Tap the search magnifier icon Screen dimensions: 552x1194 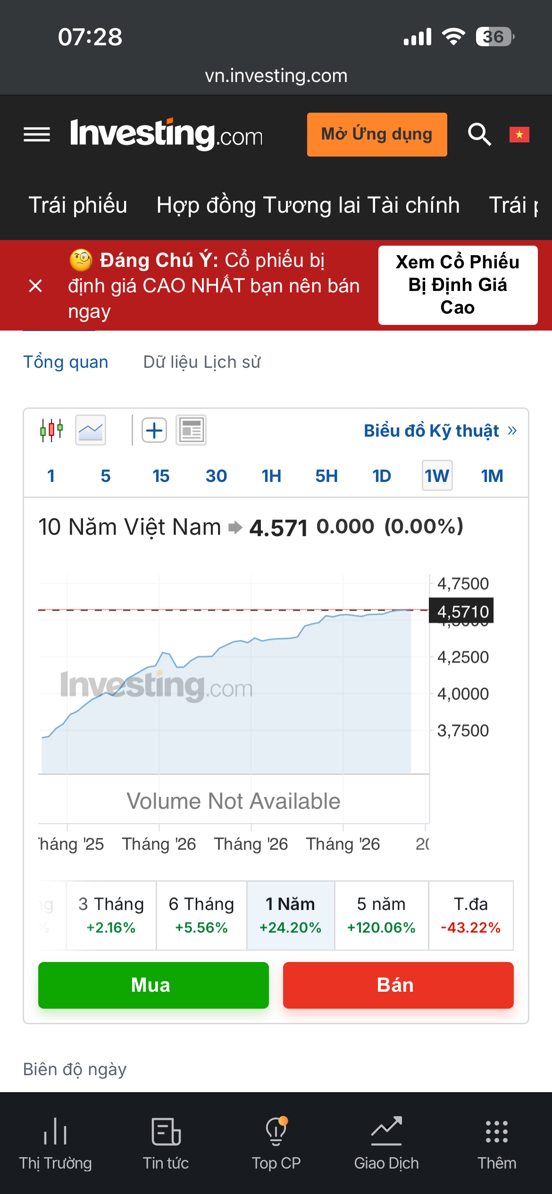[x=479, y=134]
